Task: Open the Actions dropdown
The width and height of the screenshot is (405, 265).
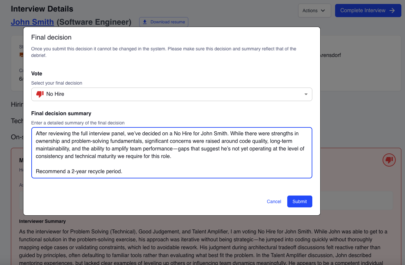Action: point(314,11)
